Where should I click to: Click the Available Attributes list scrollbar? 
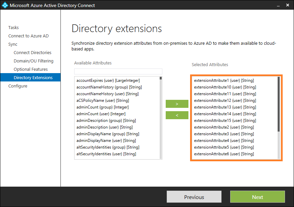[x=161, y=117]
